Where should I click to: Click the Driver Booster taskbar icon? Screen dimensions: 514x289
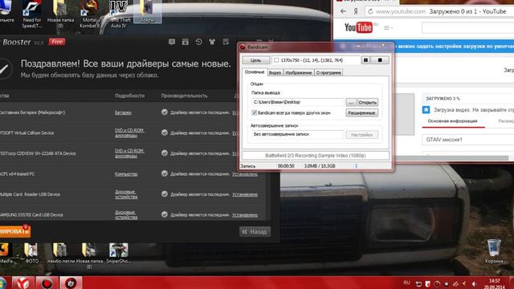[71, 283]
